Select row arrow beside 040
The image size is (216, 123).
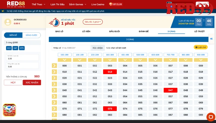tap(55, 90)
